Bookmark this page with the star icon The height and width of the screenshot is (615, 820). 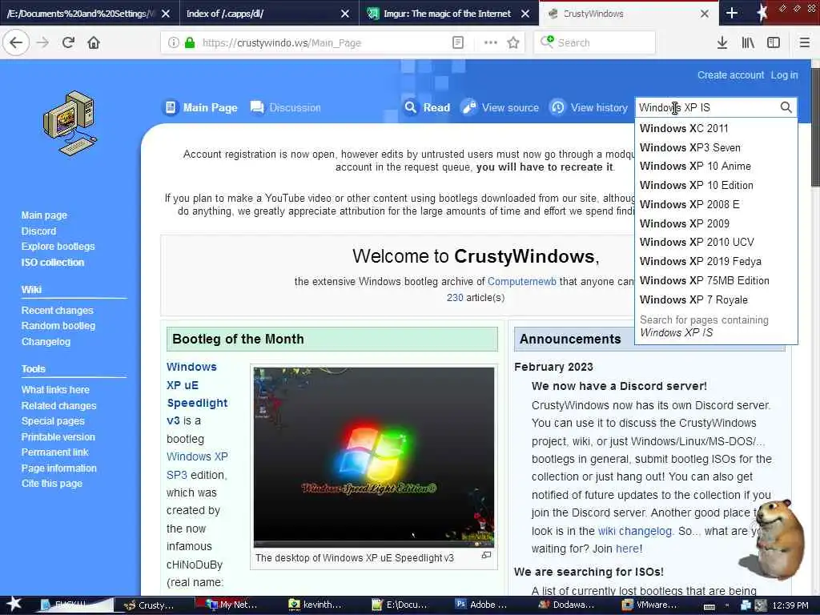tap(513, 43)
